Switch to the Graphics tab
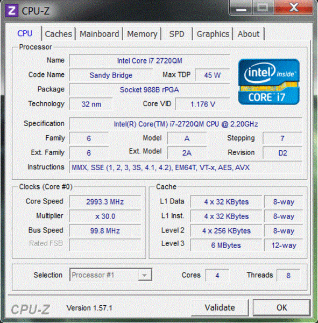318x323 pixels. point(213,34)
